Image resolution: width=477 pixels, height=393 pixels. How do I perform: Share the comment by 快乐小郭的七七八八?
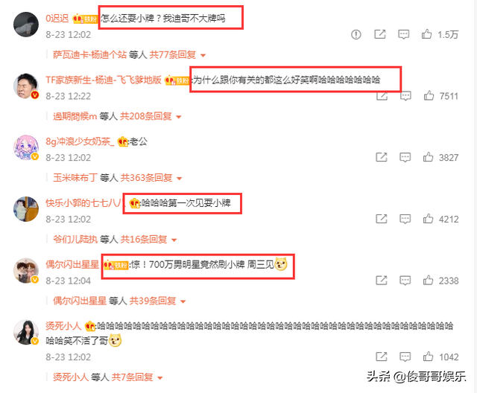tap(381, 219)
